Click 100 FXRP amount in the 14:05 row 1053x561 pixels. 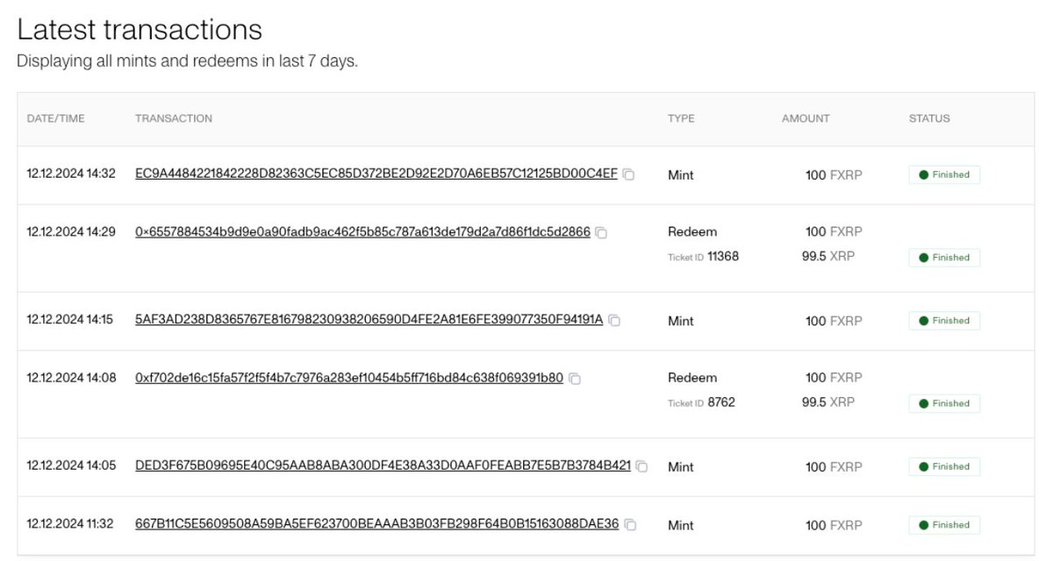[834, 466]
